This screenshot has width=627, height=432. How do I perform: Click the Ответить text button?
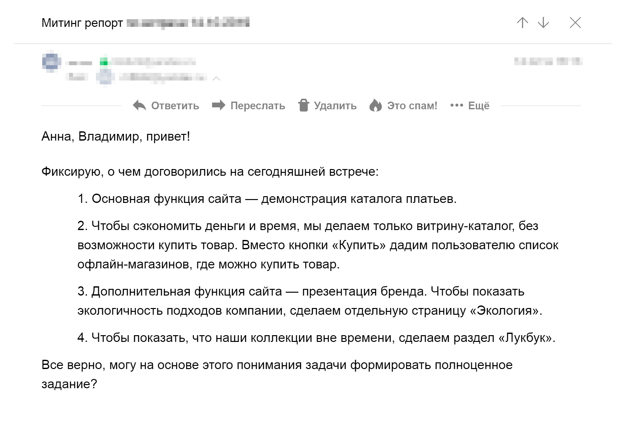(175, 106)
